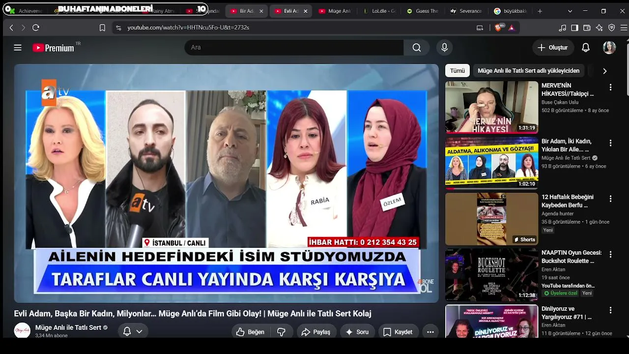Open the Agenda hunter channel link

pyautogui.click(x=558, y=214)
